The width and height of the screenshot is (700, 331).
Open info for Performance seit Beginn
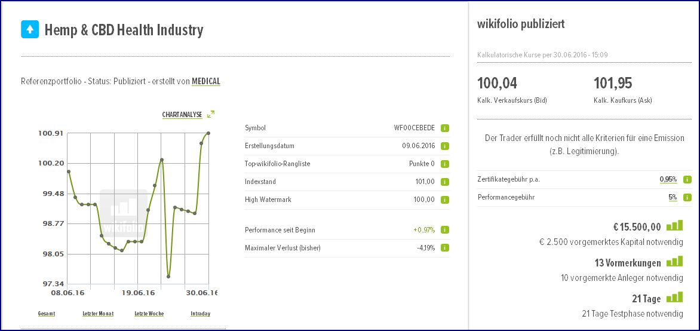tap(444, 230)
